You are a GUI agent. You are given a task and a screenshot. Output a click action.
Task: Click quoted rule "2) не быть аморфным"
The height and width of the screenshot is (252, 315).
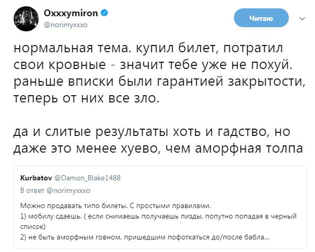point(145,237)
